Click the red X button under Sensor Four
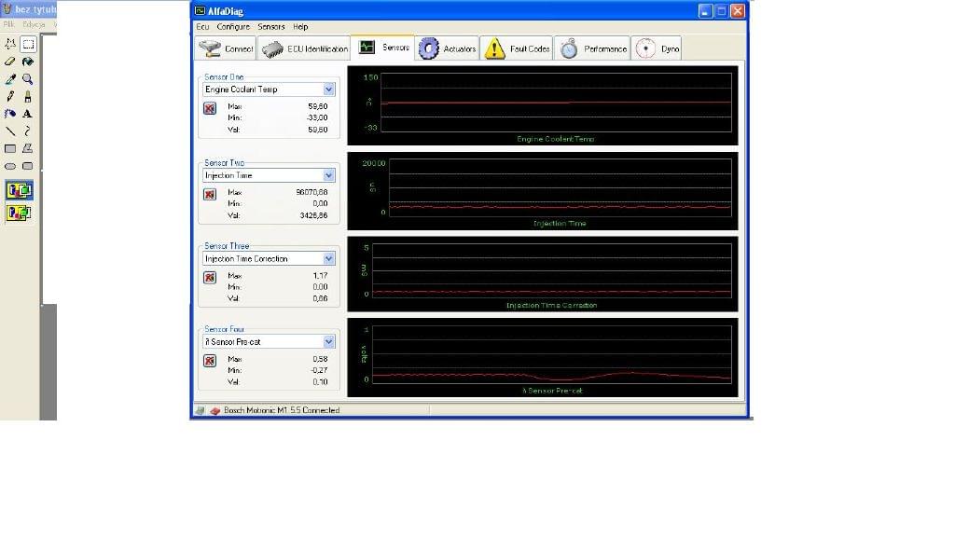The width and height of the screenshot is (955, 537). (210, 361)
